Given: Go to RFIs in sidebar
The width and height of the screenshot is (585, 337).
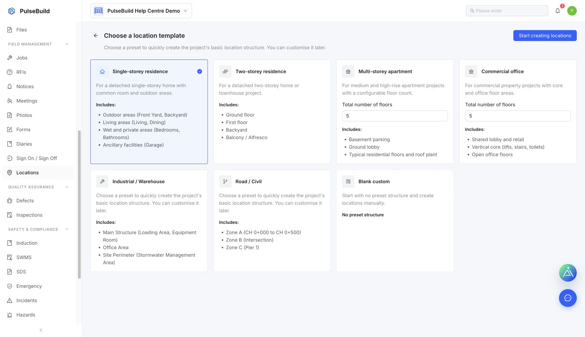Looking at the screenshot, I should click(38, 72).
